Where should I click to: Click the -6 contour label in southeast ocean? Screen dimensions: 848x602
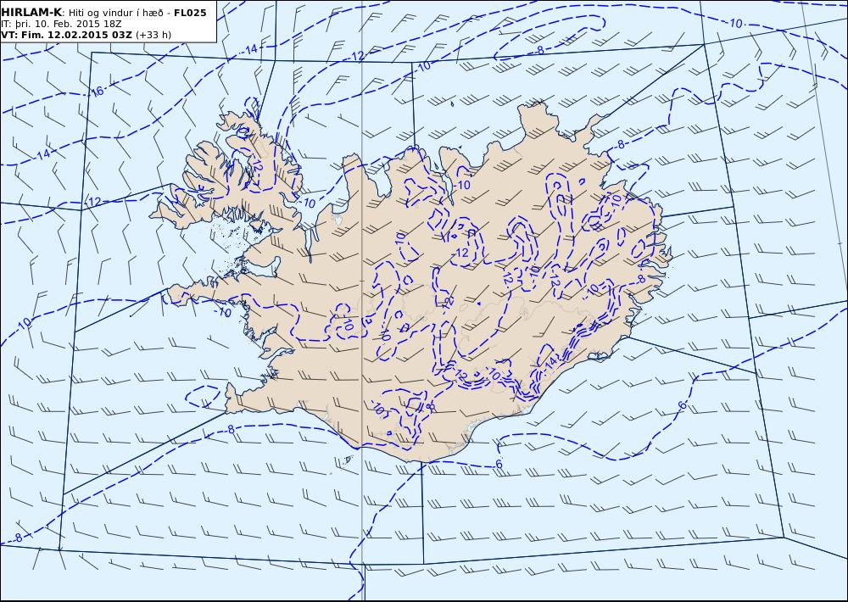pos(682,405)
